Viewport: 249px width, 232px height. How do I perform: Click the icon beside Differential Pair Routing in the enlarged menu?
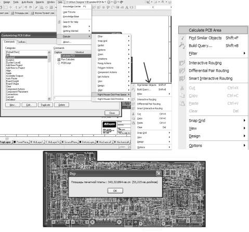point(182,71)
